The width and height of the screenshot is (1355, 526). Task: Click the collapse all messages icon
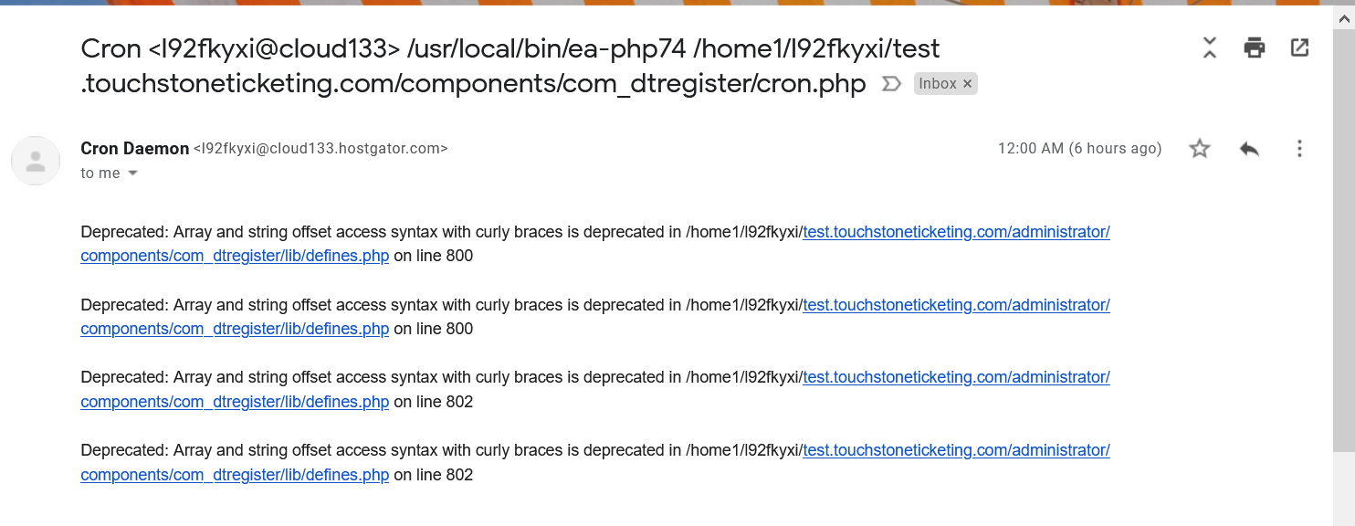(x=1210, y=48)
